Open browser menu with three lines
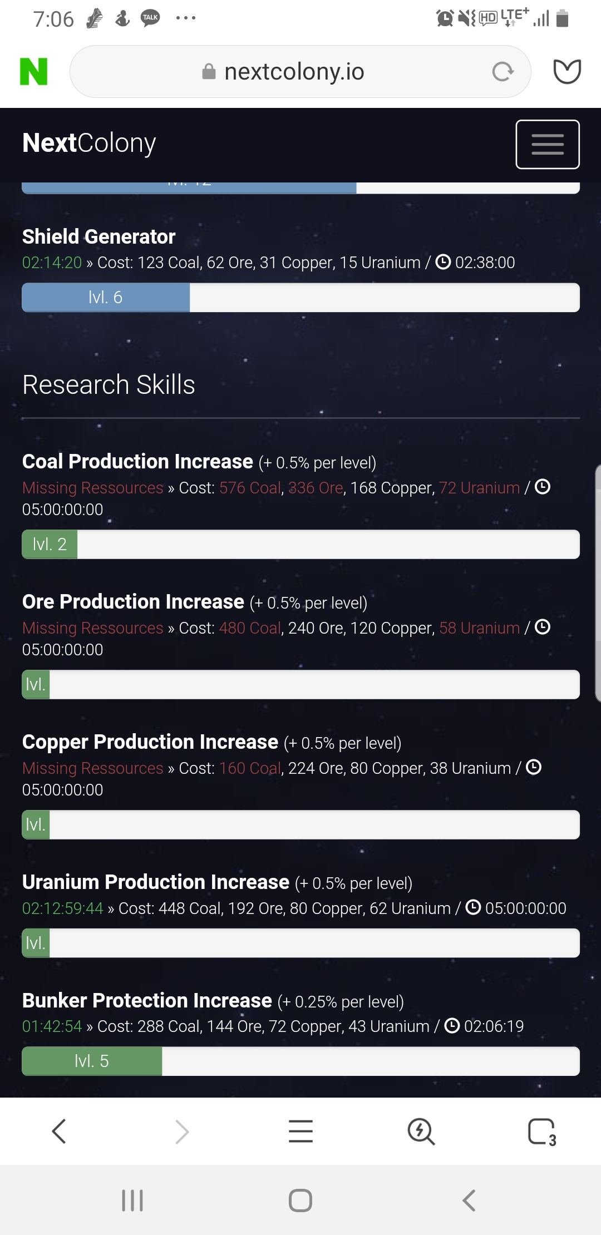601x1235 pixels. tap(300, 1131)
